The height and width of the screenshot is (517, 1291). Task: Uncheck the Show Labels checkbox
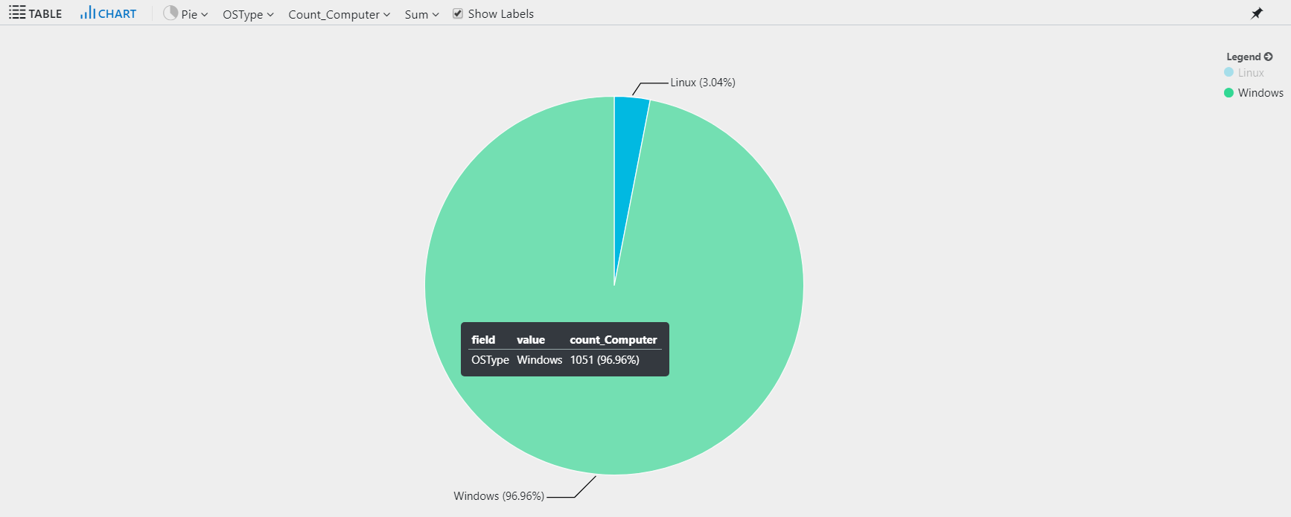point(458,13)
